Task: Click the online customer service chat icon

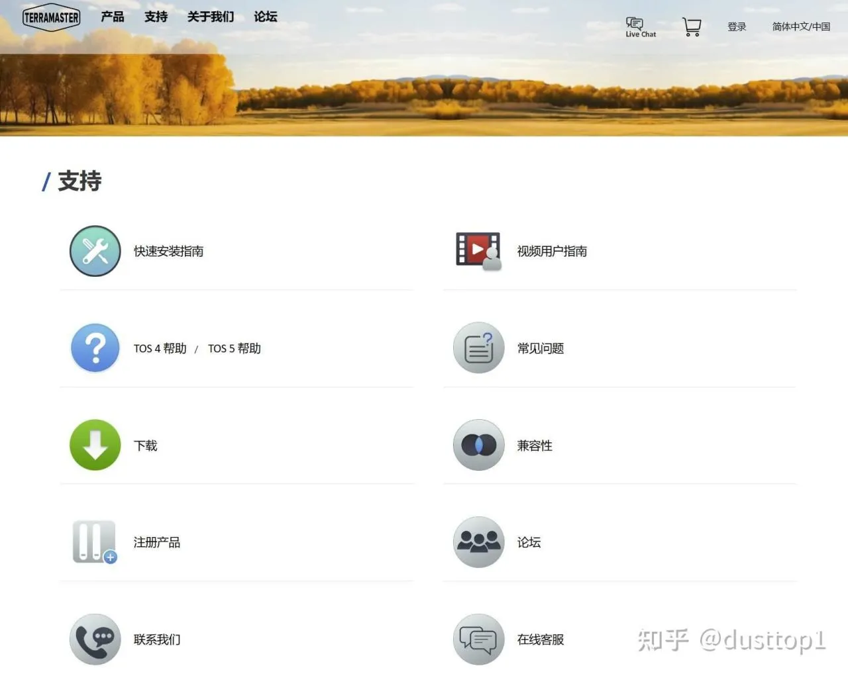Action: [x=478, y=639]
